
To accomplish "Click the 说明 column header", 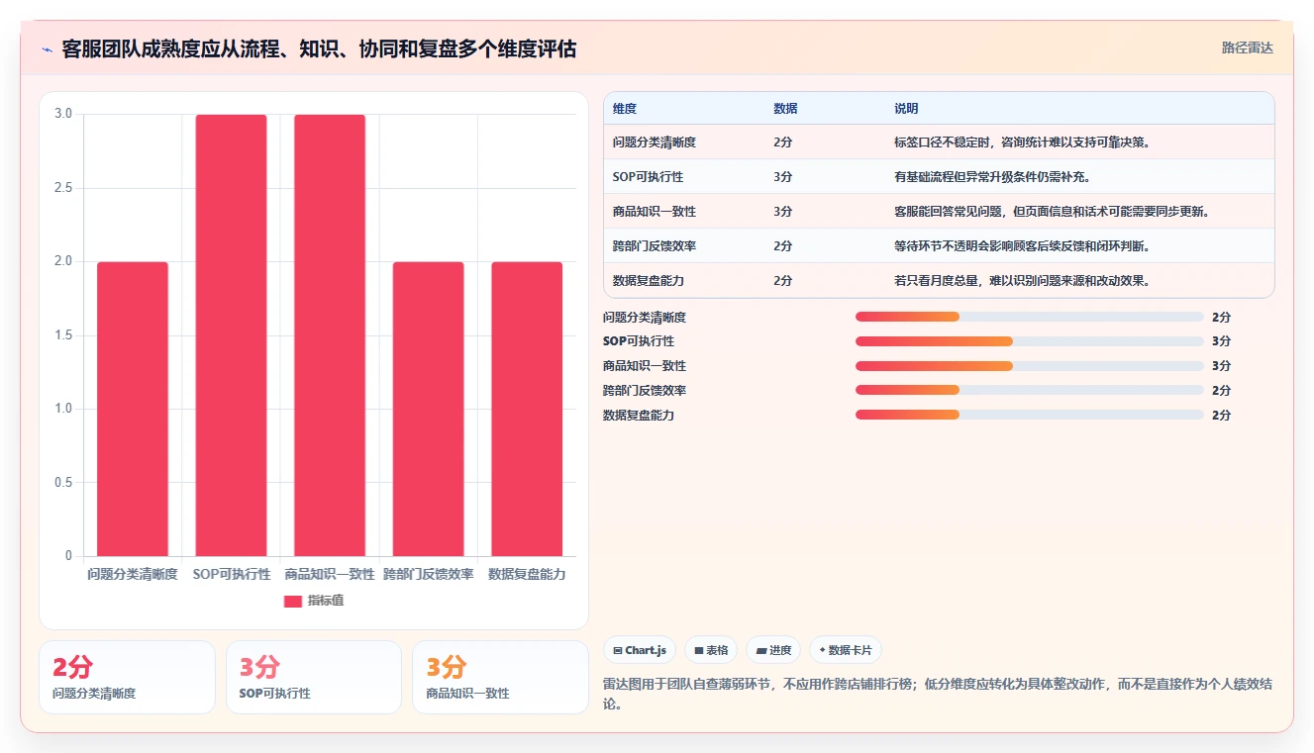I will point(906,109).
